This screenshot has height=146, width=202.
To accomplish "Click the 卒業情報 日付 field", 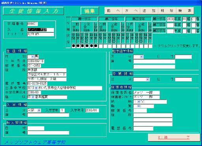I will click(183, 79).
